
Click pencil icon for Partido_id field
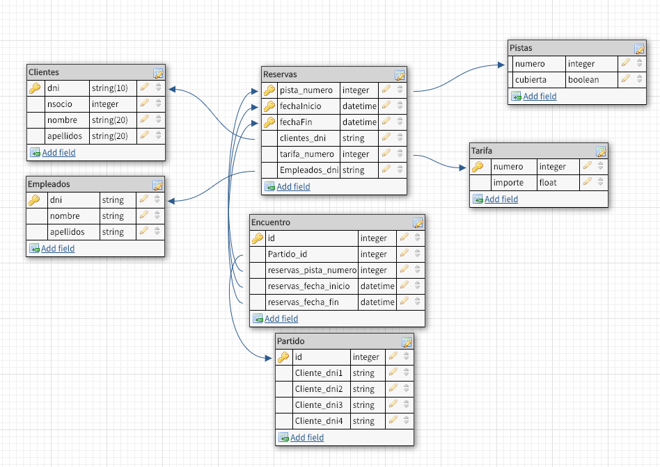click(x=404, y=254)
